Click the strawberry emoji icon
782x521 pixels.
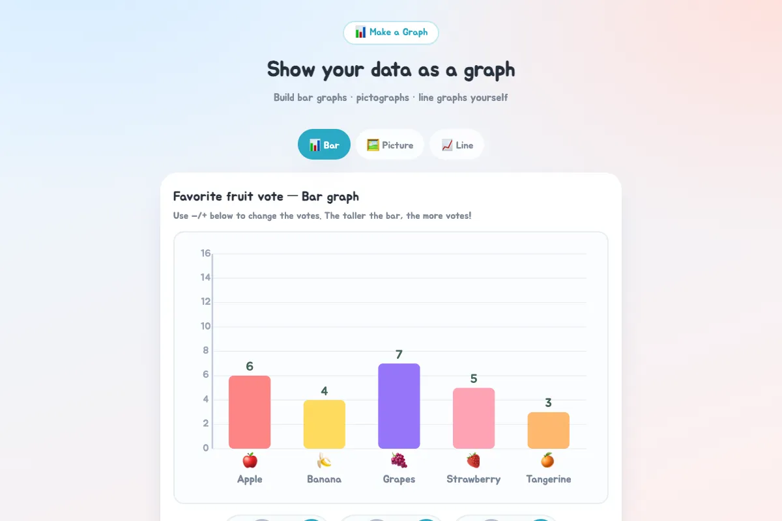(x=474, y=460)
